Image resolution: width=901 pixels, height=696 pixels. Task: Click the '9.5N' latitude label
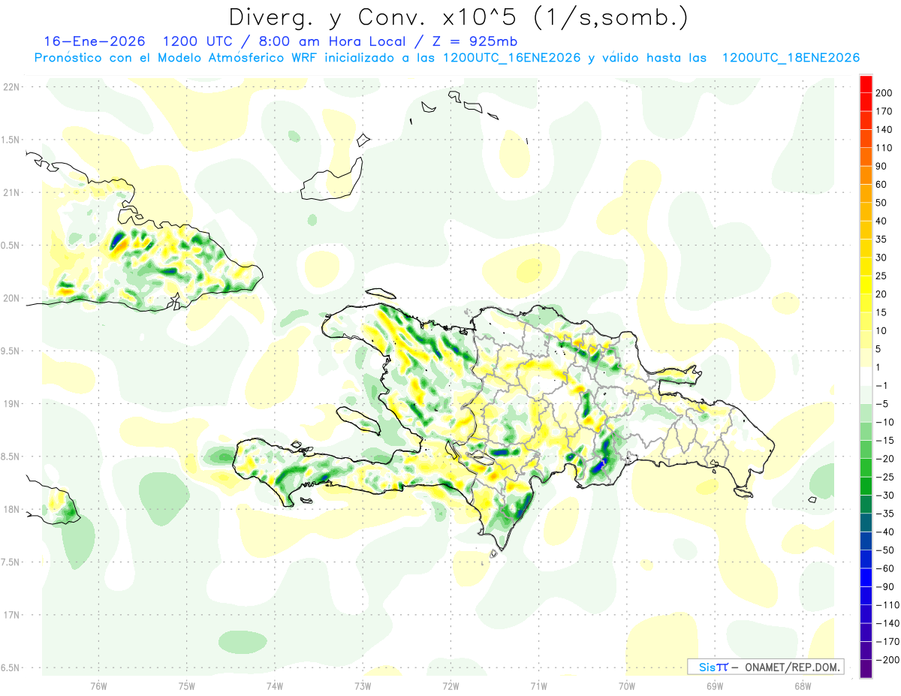click(x=11, y=351)
